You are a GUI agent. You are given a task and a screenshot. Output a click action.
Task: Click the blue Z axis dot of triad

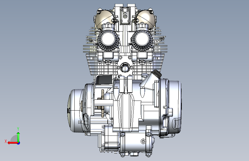[19, 143]
